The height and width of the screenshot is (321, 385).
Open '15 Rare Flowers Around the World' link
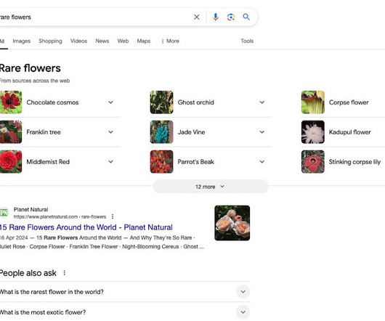(x=86, y=227)
